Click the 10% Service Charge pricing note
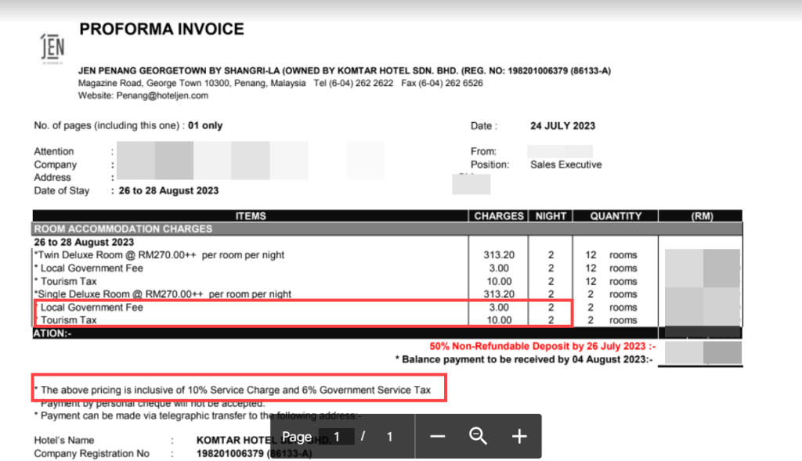802x461 pixels. (x=232, y=390)
